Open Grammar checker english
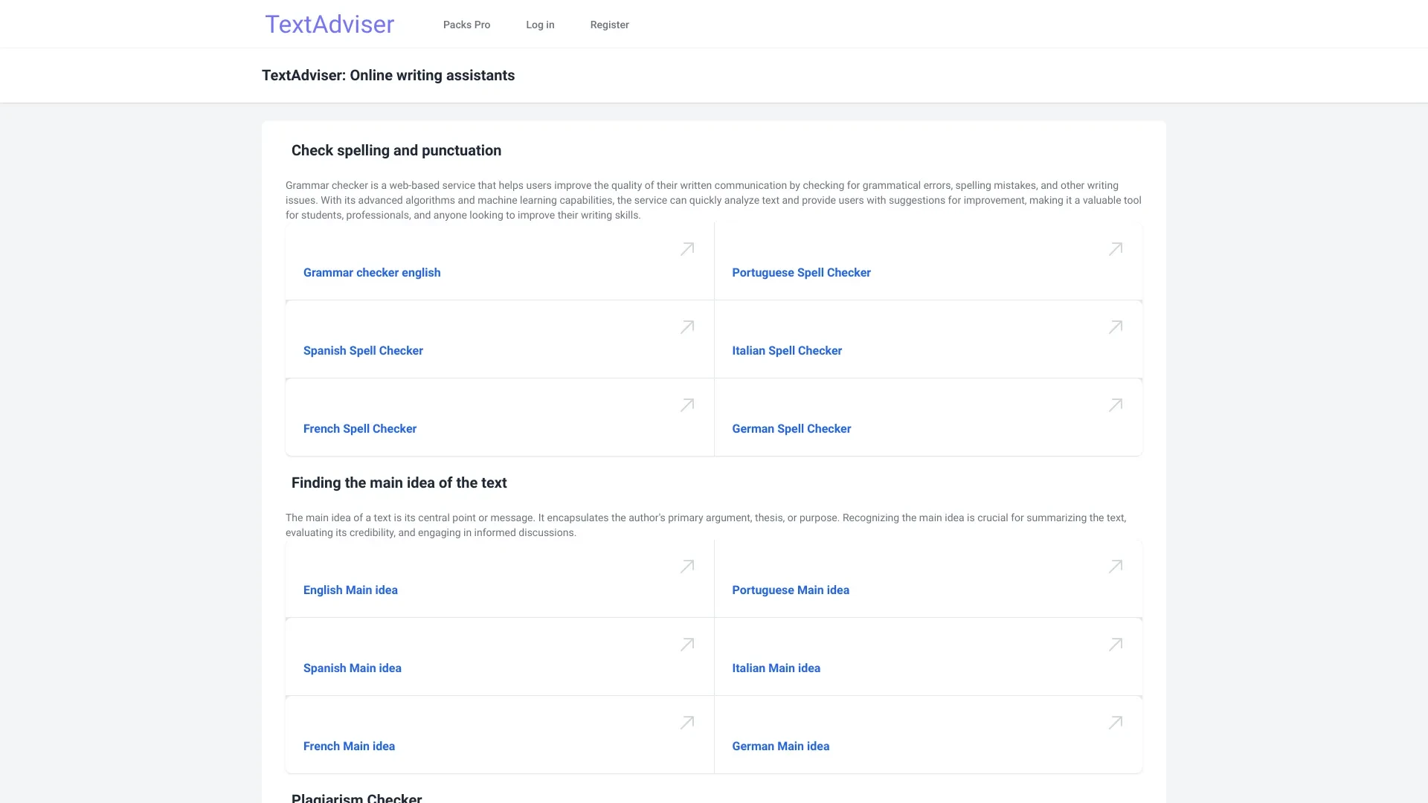1428x803 pixels. pos(372,272)
